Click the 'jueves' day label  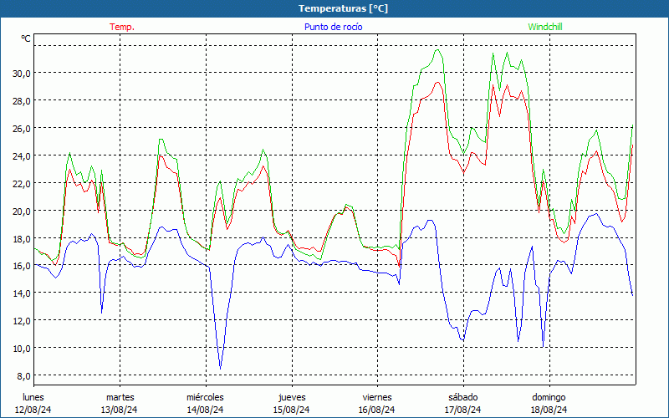point(292,397)
